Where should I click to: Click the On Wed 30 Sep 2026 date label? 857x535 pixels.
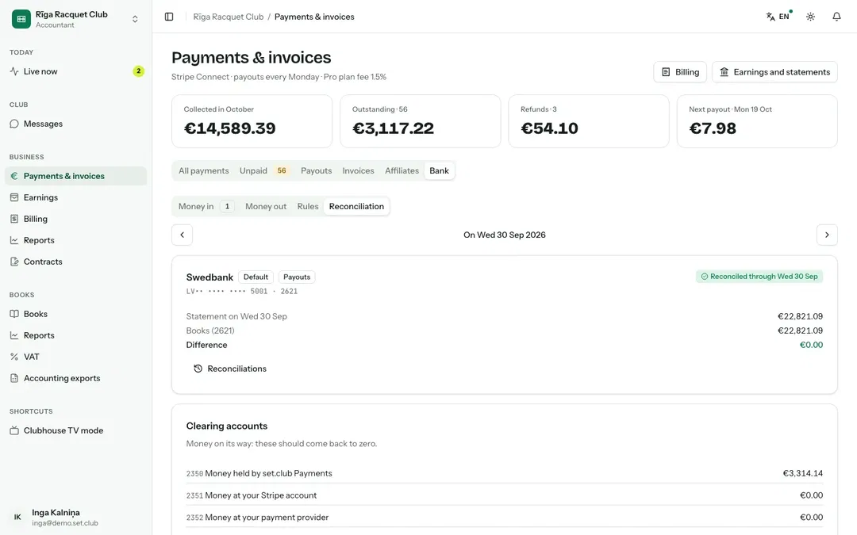(505, 235)
